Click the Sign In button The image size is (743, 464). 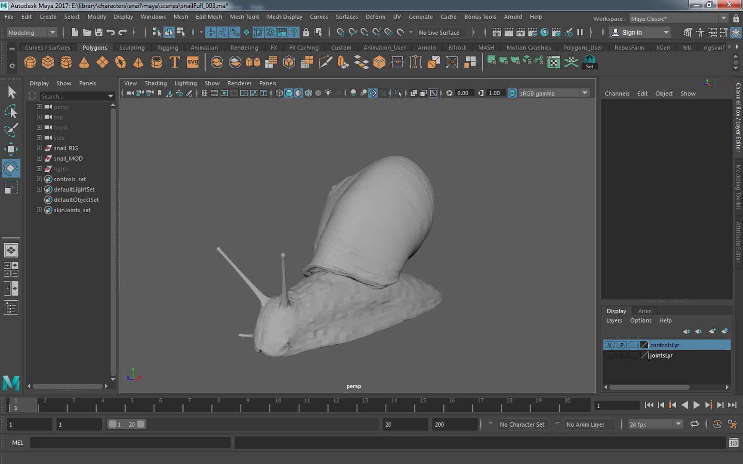tap(640, 33)
